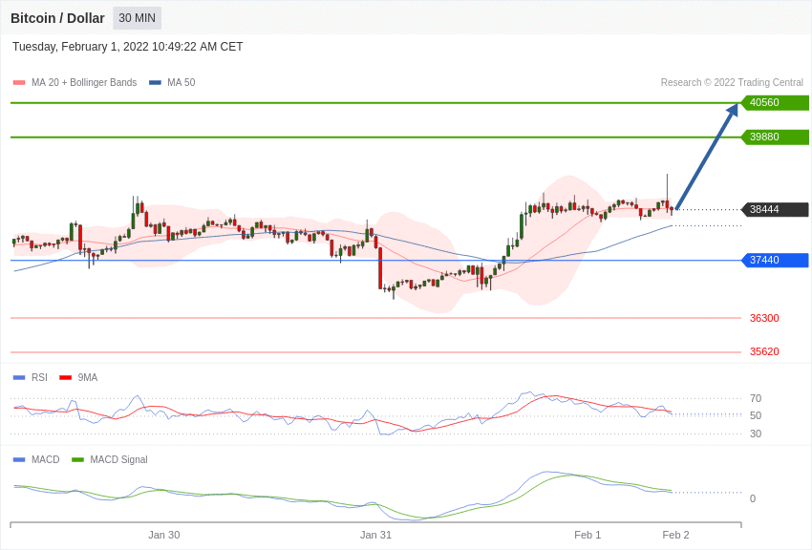The width and height of the screenshot is (812, 550).
Task: Click the 39880 resistance price tag
Action: click(x=776, y=137)
